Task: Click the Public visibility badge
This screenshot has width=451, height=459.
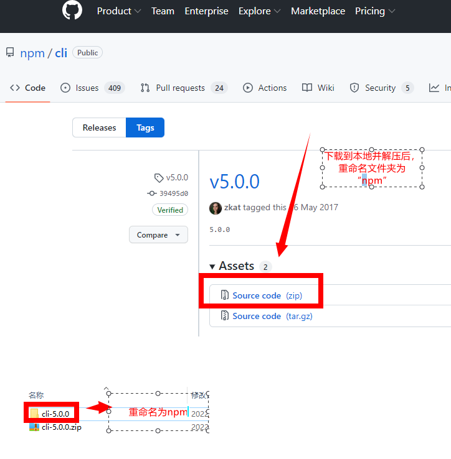Action: point(87,53)
